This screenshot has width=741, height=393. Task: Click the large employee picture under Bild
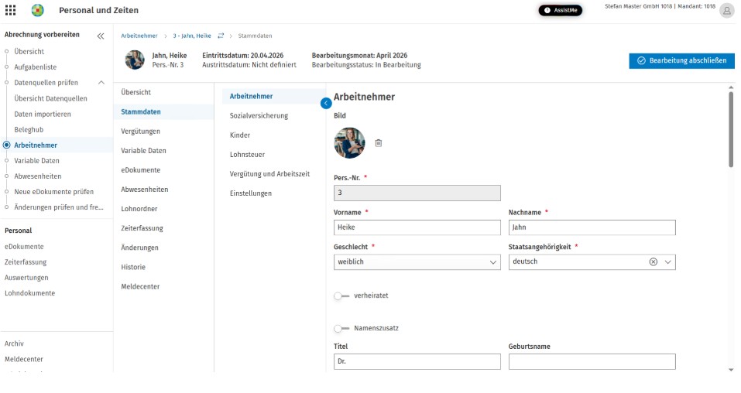point(350,142)
